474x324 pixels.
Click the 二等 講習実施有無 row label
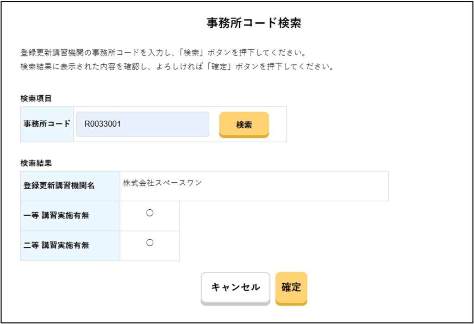click(56, 245)
